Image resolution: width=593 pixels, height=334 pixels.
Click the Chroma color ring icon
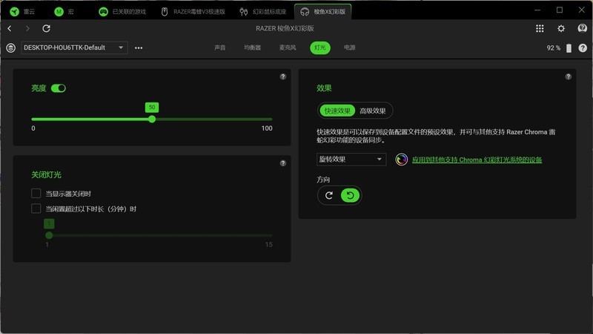(401, 160)
